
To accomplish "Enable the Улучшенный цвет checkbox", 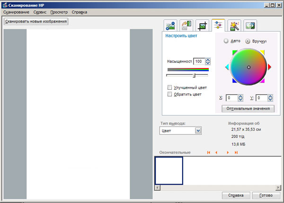I will coord(169,87).
